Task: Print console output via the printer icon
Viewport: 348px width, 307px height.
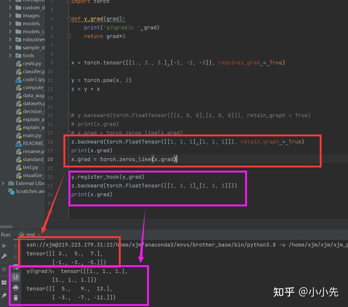Action: (16, 288)
